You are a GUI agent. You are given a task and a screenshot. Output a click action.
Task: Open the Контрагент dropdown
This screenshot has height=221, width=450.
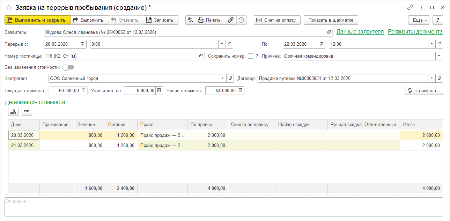click(x=223, y=79)
